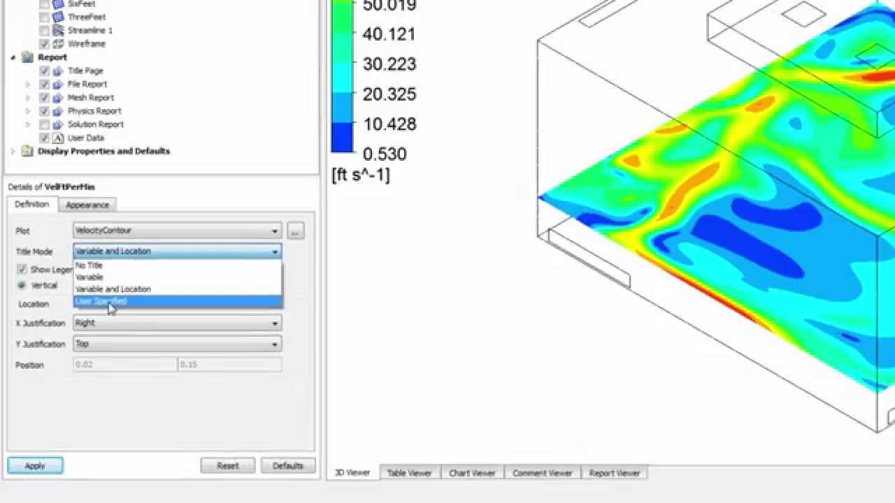The image size is (895, 503).
Task: Click the Physics Report icon
Action: pyautogui.click(x=58, y=110)
